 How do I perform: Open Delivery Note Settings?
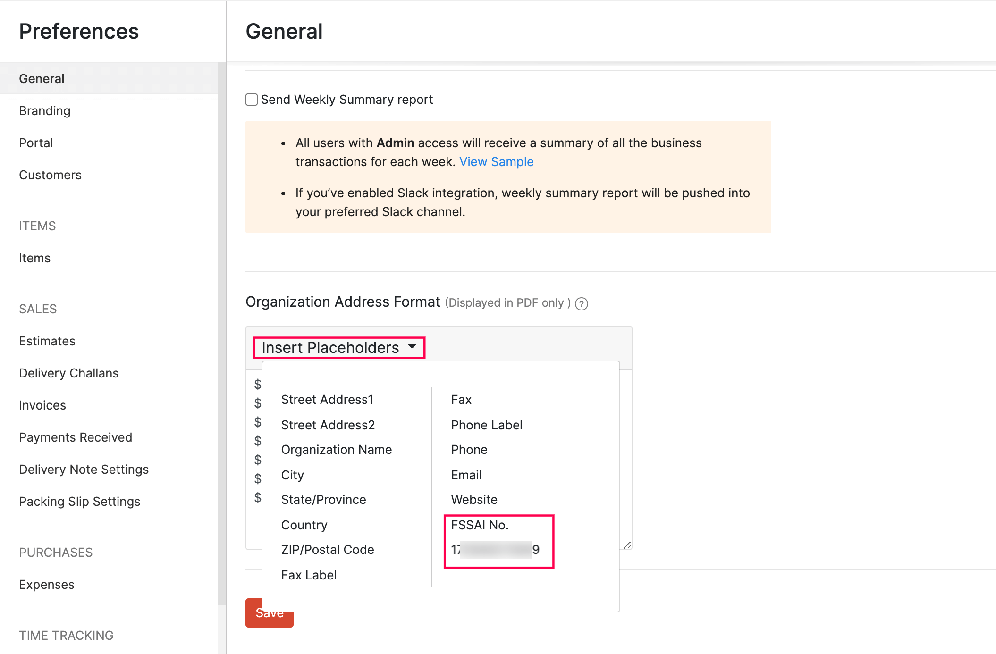point(84,469)
